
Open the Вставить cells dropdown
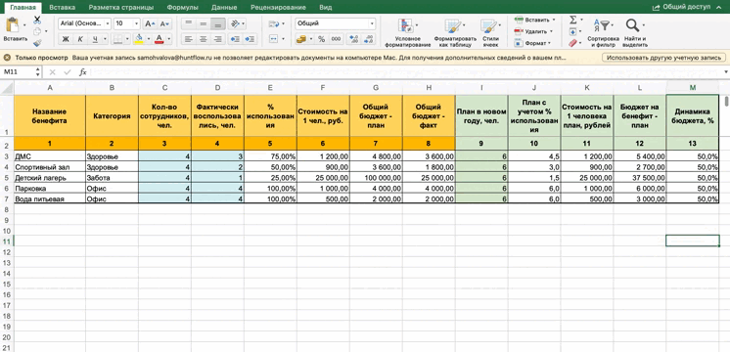point(535,20)
